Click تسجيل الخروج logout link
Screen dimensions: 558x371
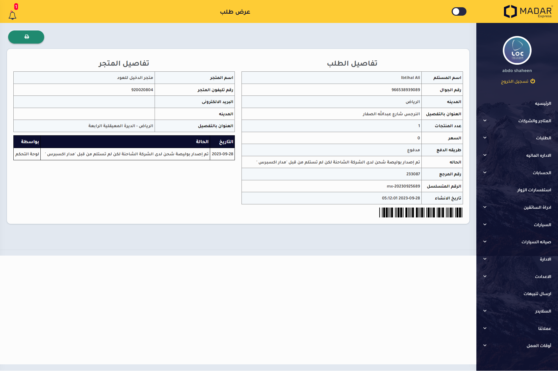click(515, 81)
